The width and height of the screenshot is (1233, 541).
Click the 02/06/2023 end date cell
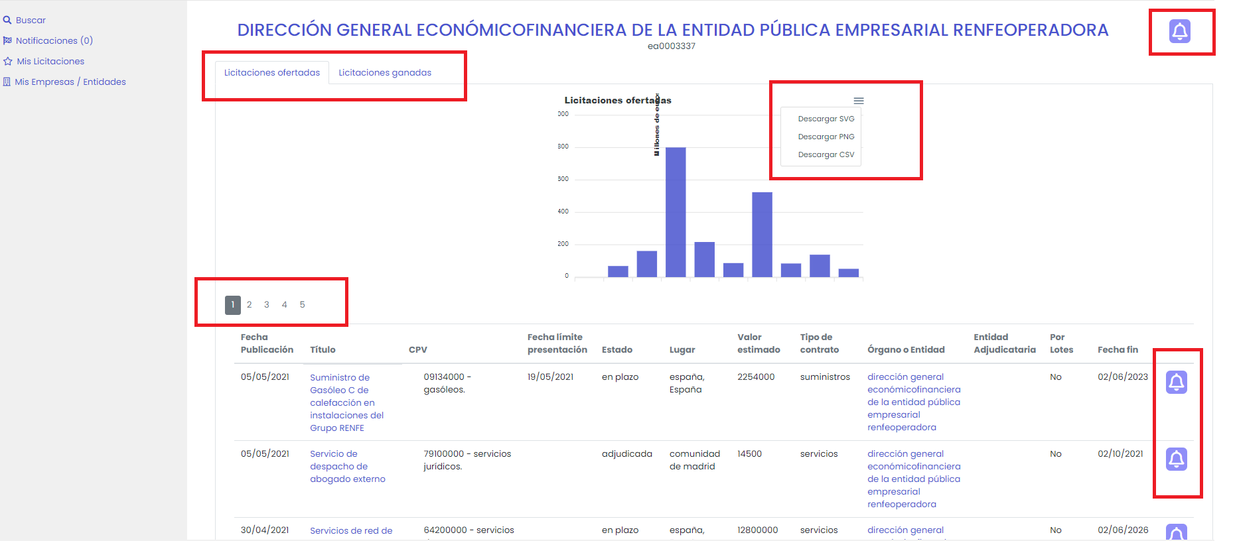click(1122, 377)
